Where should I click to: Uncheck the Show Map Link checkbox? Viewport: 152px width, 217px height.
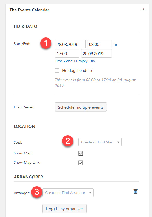click(x=81, y=163)
